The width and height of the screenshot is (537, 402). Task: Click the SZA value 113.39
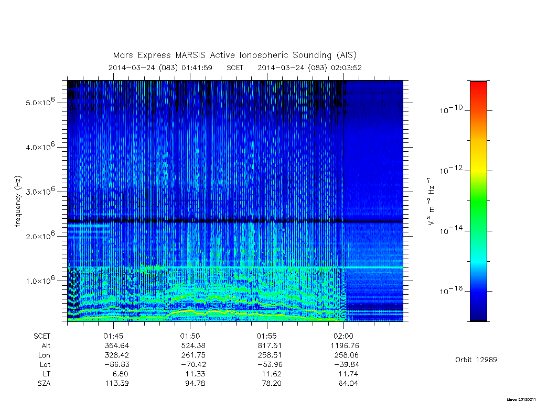coord(117,383)
